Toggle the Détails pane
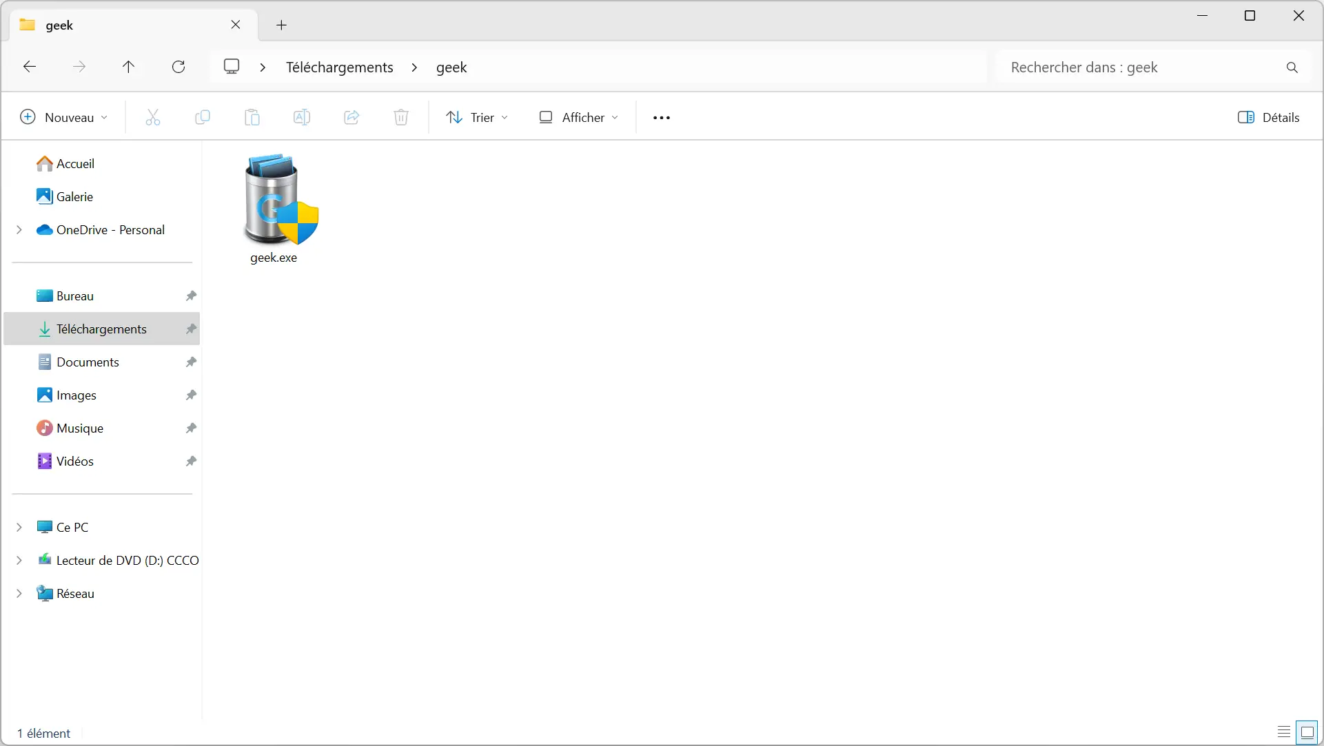This screenshot has width=1324, height=746. 1269,118
